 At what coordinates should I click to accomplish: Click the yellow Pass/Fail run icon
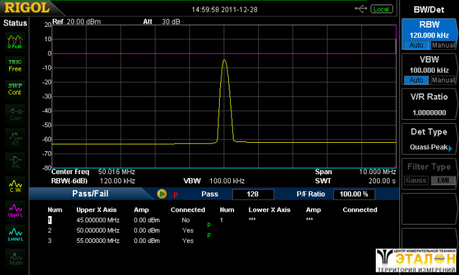click(162, 194)
